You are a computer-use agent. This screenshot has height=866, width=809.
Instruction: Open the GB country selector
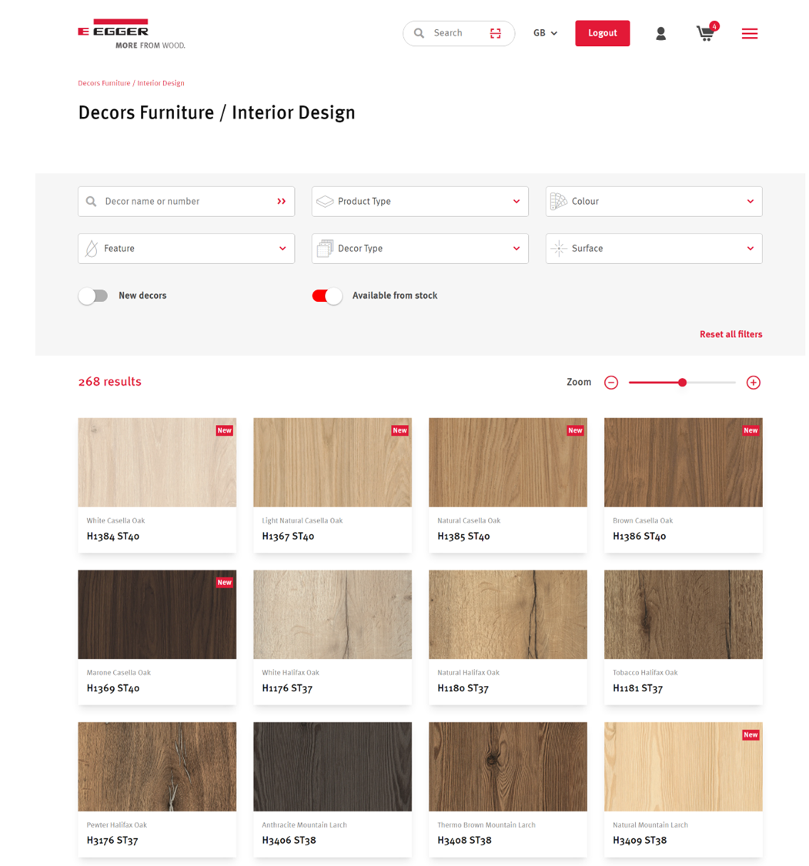point(545,33)
